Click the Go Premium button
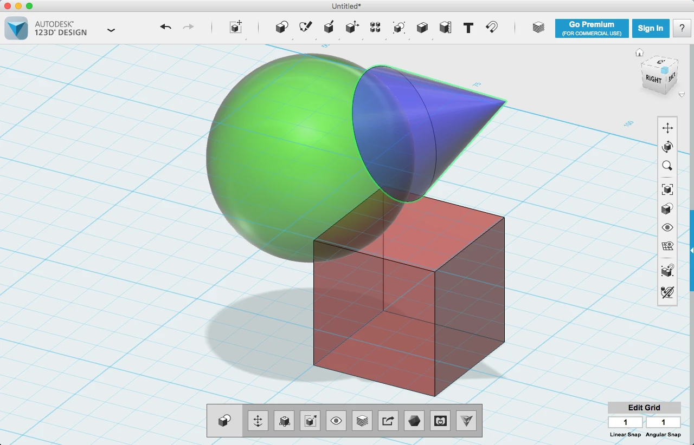 coord(592,28)
